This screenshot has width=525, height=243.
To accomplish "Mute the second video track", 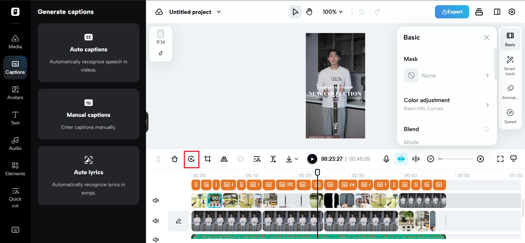I will click(156, 221).
